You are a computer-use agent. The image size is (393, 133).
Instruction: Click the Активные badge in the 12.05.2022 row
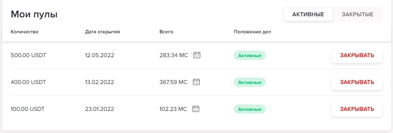click(x=250, y=55)
